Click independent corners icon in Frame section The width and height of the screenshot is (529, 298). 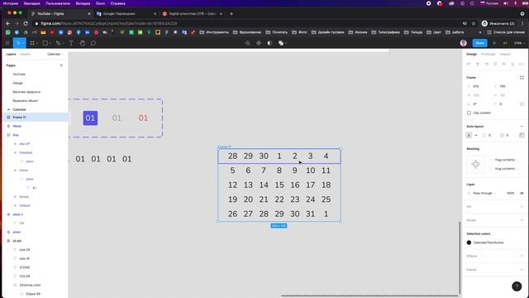click(522, 104)
